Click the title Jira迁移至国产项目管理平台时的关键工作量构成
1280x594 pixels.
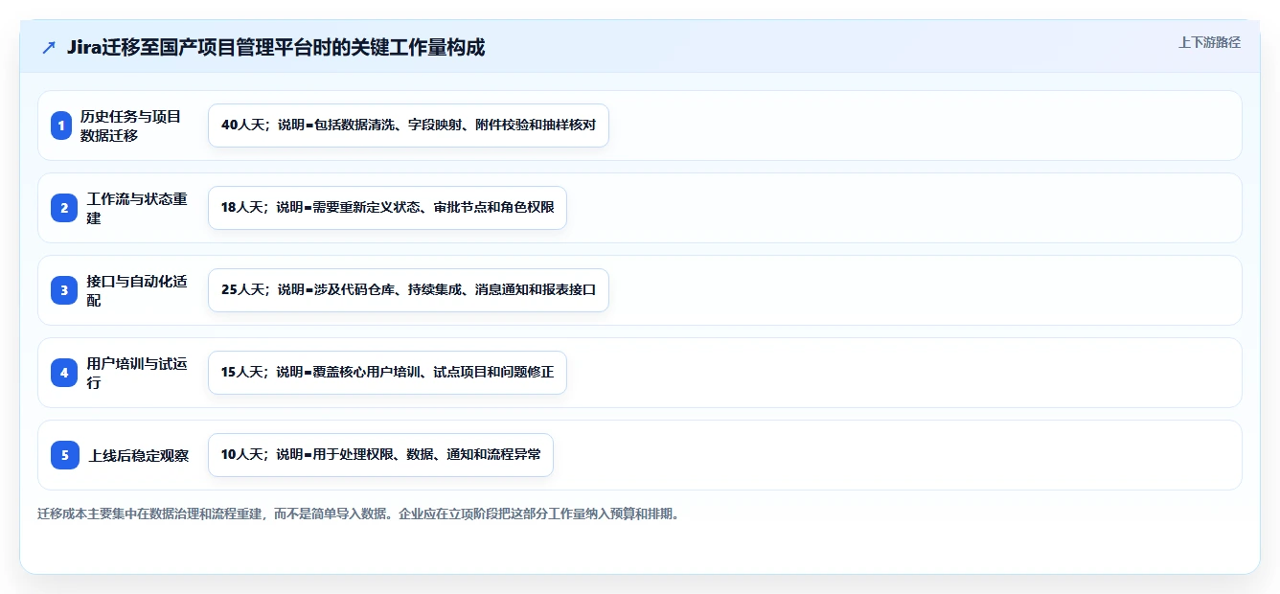(276, 47)
